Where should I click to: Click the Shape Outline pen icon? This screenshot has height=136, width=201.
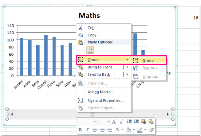(x=139, y=130)
